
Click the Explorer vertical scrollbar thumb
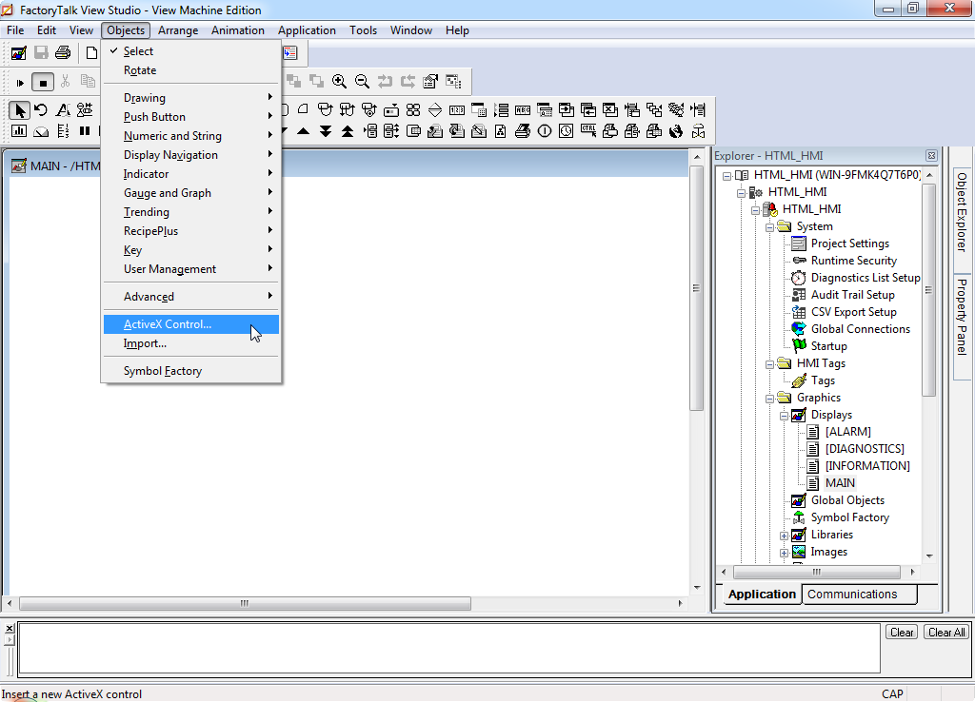[x=929, y=290]
